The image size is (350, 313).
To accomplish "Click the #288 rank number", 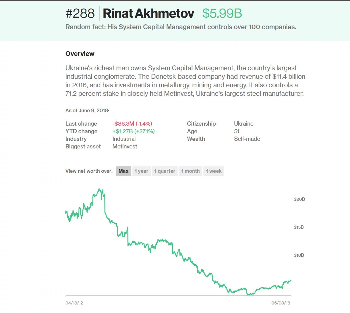I will pos(80,13).
